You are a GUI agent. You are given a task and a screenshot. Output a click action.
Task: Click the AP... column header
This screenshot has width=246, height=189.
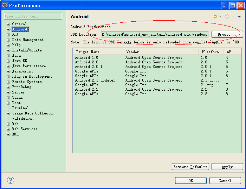point(232,52)
